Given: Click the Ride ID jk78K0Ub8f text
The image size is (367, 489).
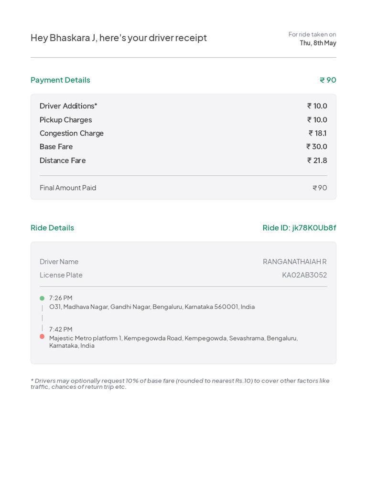Looking at the screenshot, I should click(299, 228).
